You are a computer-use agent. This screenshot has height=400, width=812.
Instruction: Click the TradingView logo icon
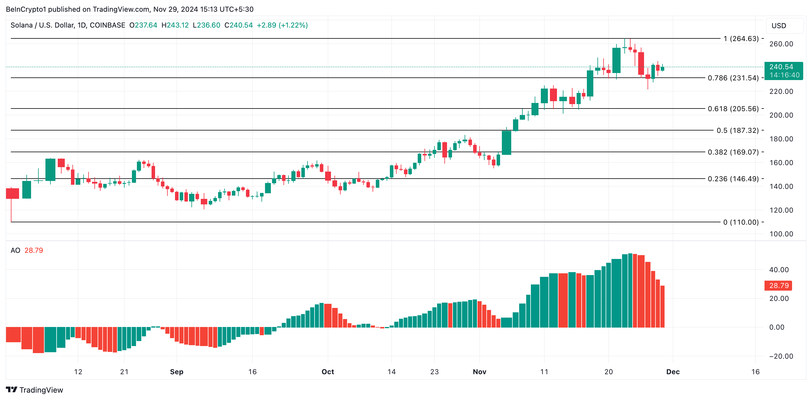click(x=11, y=390)
